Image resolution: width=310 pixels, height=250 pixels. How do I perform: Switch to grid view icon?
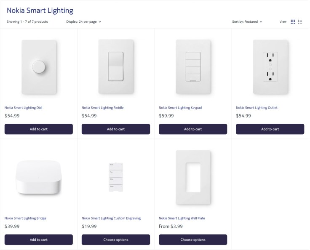click(x=293, y=21)
